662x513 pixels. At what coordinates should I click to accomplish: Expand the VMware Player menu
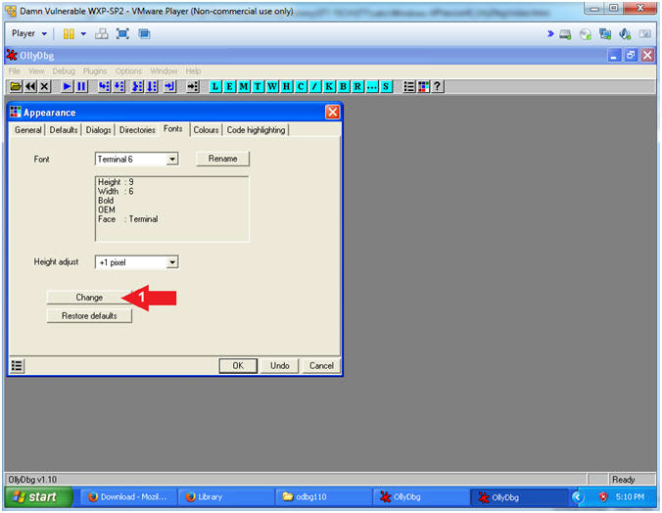pos(28,33)
